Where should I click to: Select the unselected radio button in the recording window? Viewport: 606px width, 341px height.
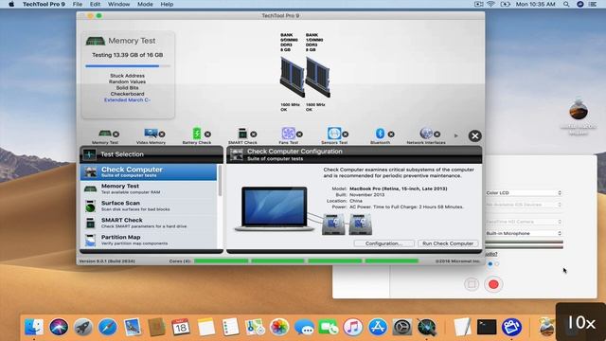pyautogui.click(x=496, y=264)
